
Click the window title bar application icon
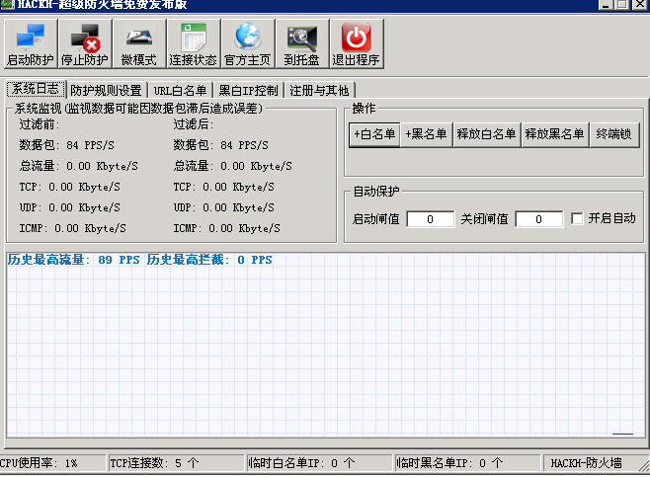tap(8, 4)
